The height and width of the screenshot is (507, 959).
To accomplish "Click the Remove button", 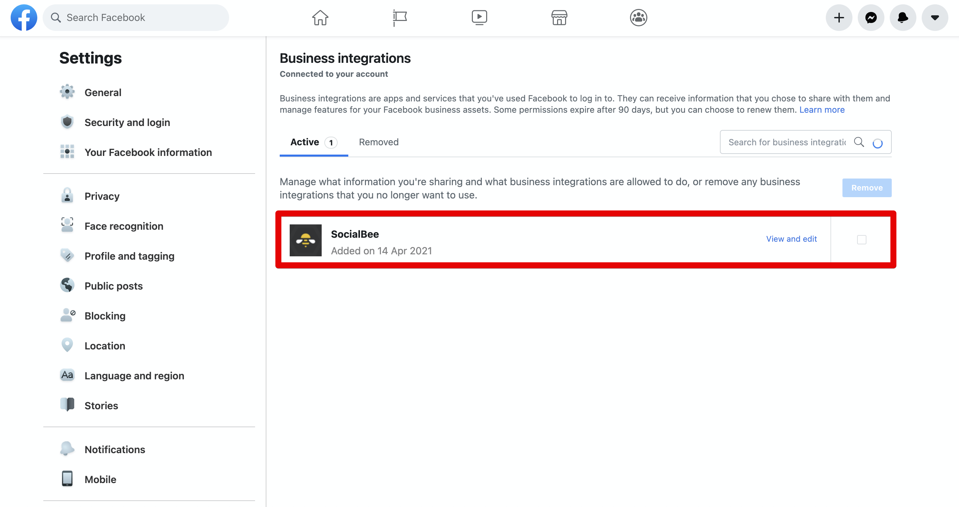I will (x=867, y=188).
